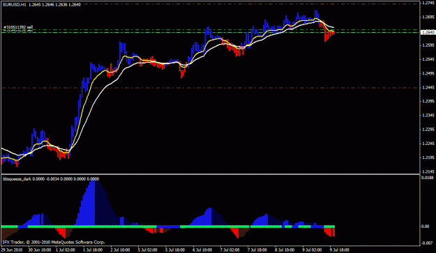Click the current price tag 1.2640
This screenshot has height=253, width=436.
pyautogui.click(x=428, y=33)
